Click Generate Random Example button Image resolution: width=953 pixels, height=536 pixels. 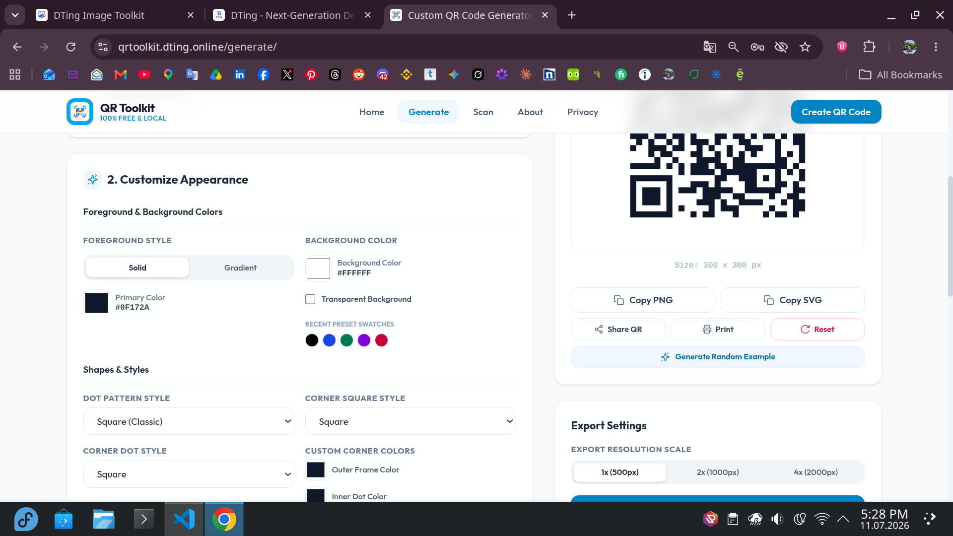click(x=718, y=357)
